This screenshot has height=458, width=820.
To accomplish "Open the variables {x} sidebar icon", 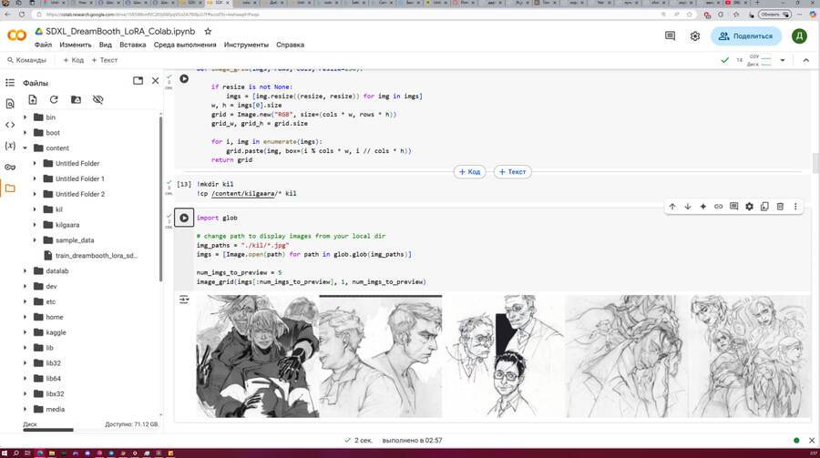I will pos(10,146).
